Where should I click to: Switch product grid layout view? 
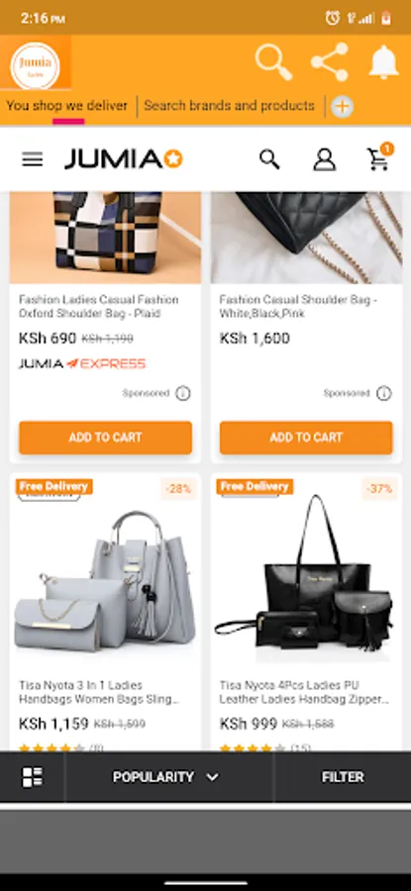pos(33,777)
